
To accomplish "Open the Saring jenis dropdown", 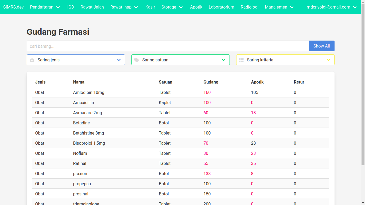I will click(x=76, y=60).
